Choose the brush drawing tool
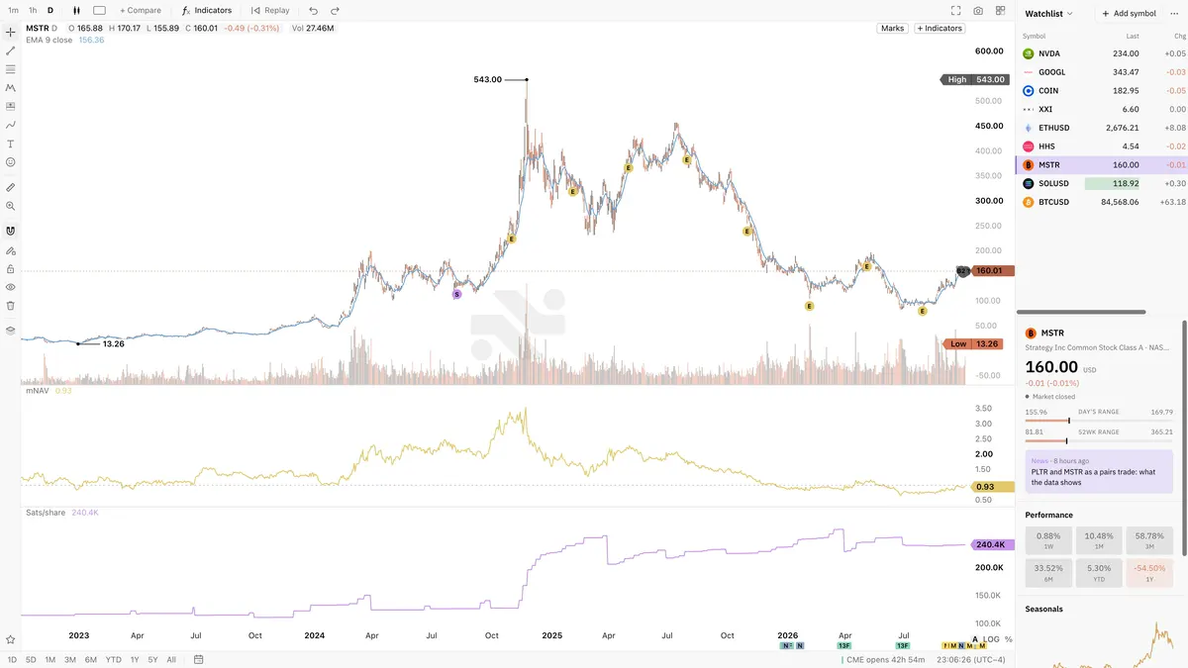Viewport: 1188px width, 668px height. pyautogui.click(x=10, y=125)
